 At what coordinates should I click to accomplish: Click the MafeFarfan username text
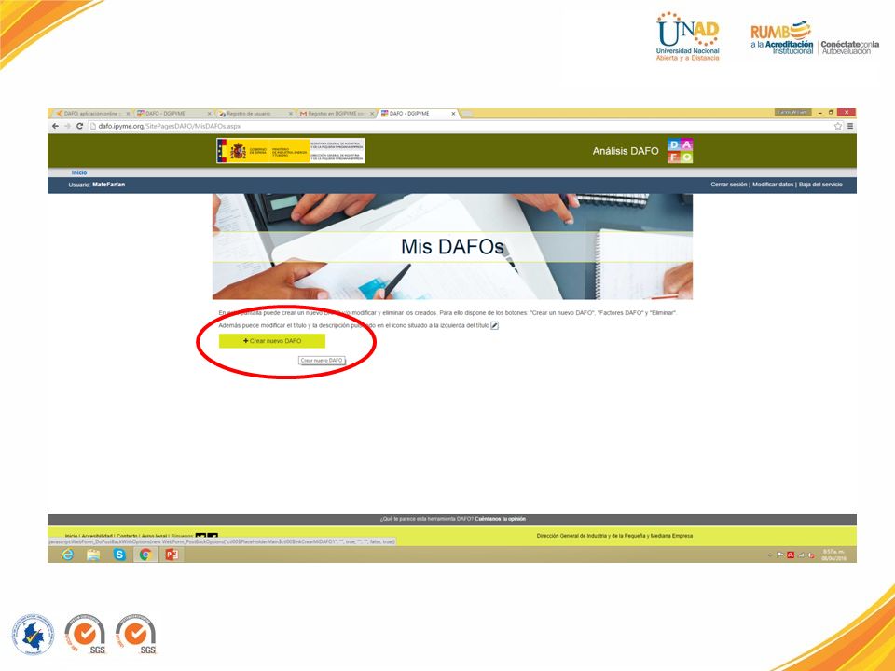108,185
